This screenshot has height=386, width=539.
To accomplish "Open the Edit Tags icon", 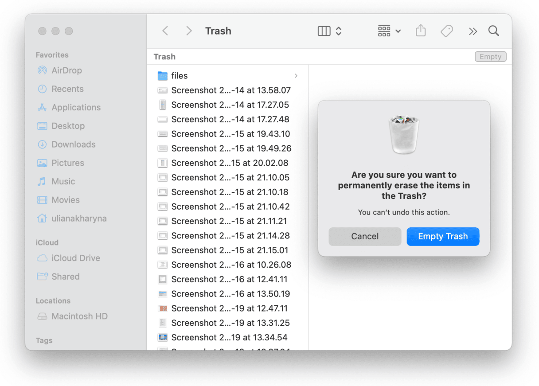I will [x=446, y=31].
